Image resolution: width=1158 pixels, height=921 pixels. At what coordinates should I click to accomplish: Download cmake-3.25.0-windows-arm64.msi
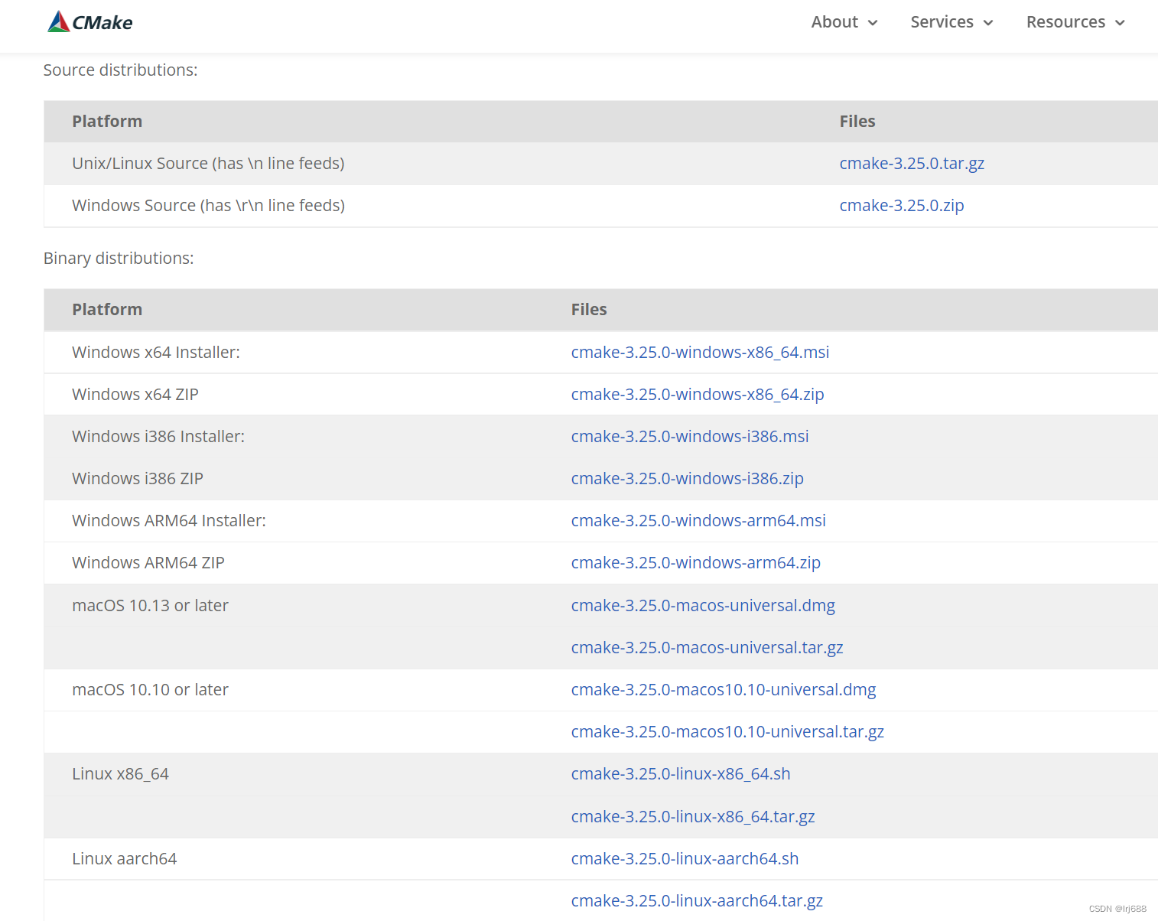click(x=698, y=520)
